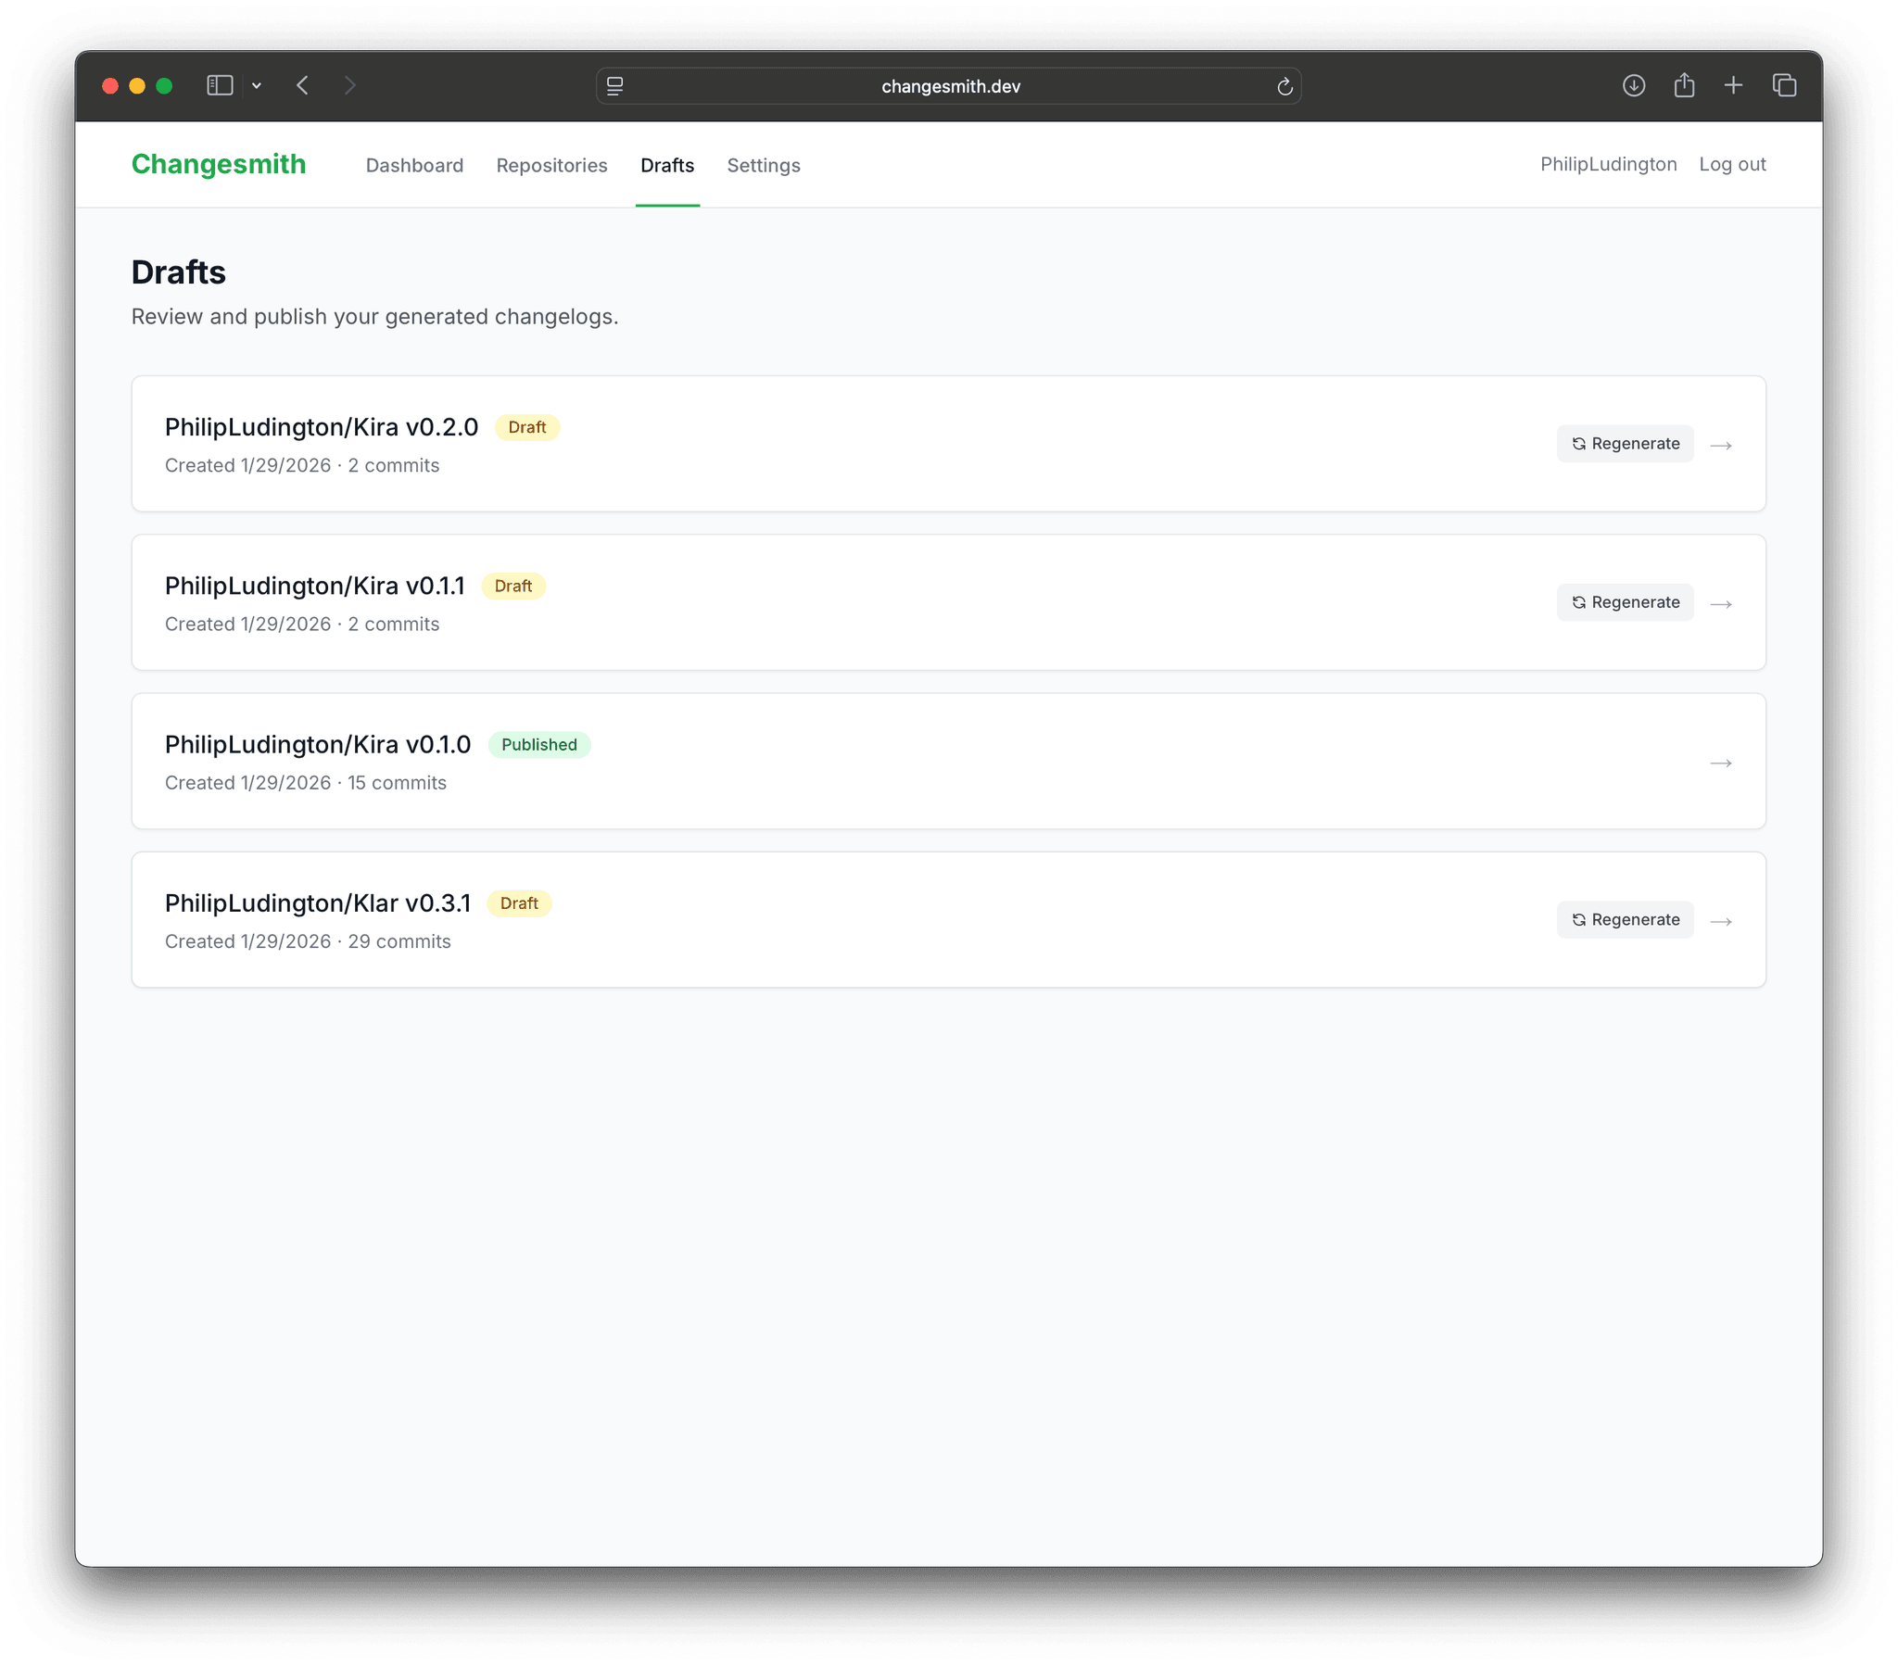This screenshot has height=1666, width=1898.
Task: Go forward with the browser forward arrow
Action: (x=350, y=85)
